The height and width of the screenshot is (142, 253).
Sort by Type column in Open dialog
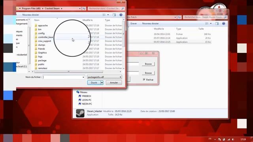pos(108,20)
